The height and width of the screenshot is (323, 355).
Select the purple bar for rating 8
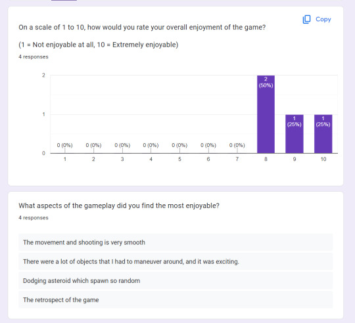coord(266,114)
